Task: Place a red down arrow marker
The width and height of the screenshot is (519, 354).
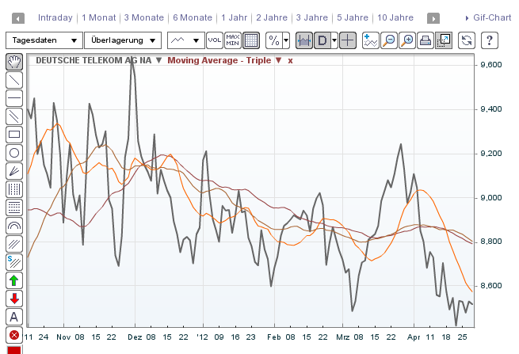Action: click(14, 299)
